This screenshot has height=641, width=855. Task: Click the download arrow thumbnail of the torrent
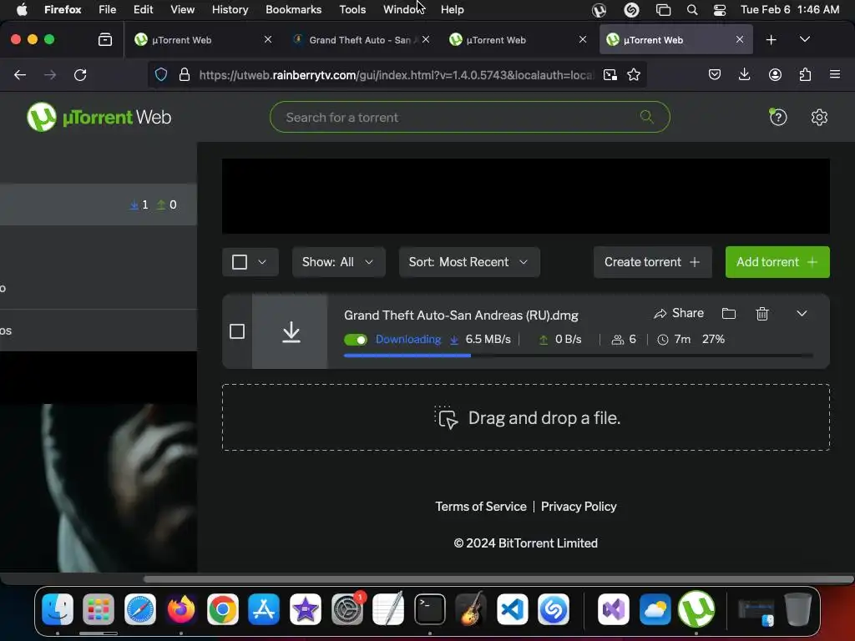(x=290, y=331)
